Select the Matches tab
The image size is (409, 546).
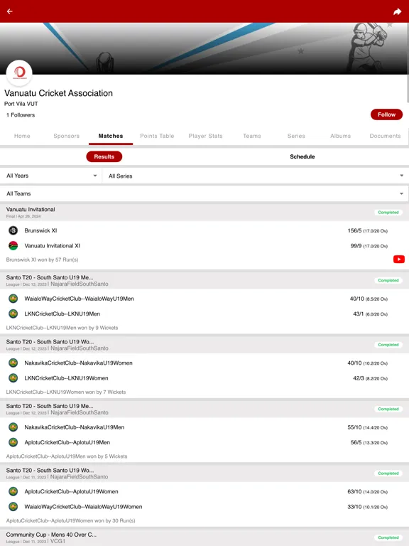(x=111, y=136)
